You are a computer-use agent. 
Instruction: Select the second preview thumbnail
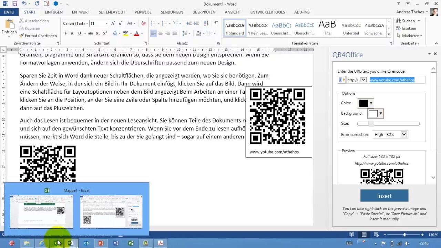click(x=111, y=211)
